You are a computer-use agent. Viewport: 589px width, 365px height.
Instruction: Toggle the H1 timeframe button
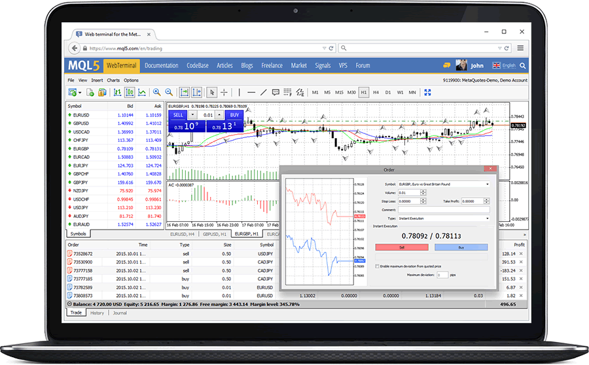(x=364, y=92)
